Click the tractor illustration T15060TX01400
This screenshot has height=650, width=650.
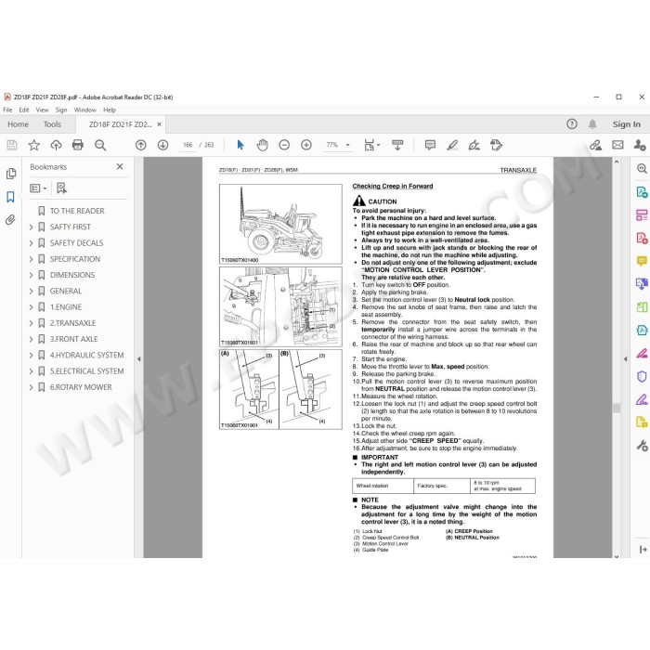280,225
